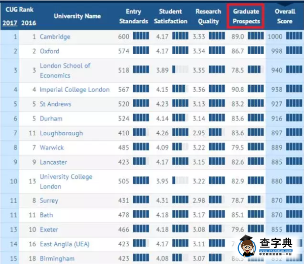This screenshot has height=264, width=304.
Task: Click LSE's overall score 940
Action: [x=277, y=70]
